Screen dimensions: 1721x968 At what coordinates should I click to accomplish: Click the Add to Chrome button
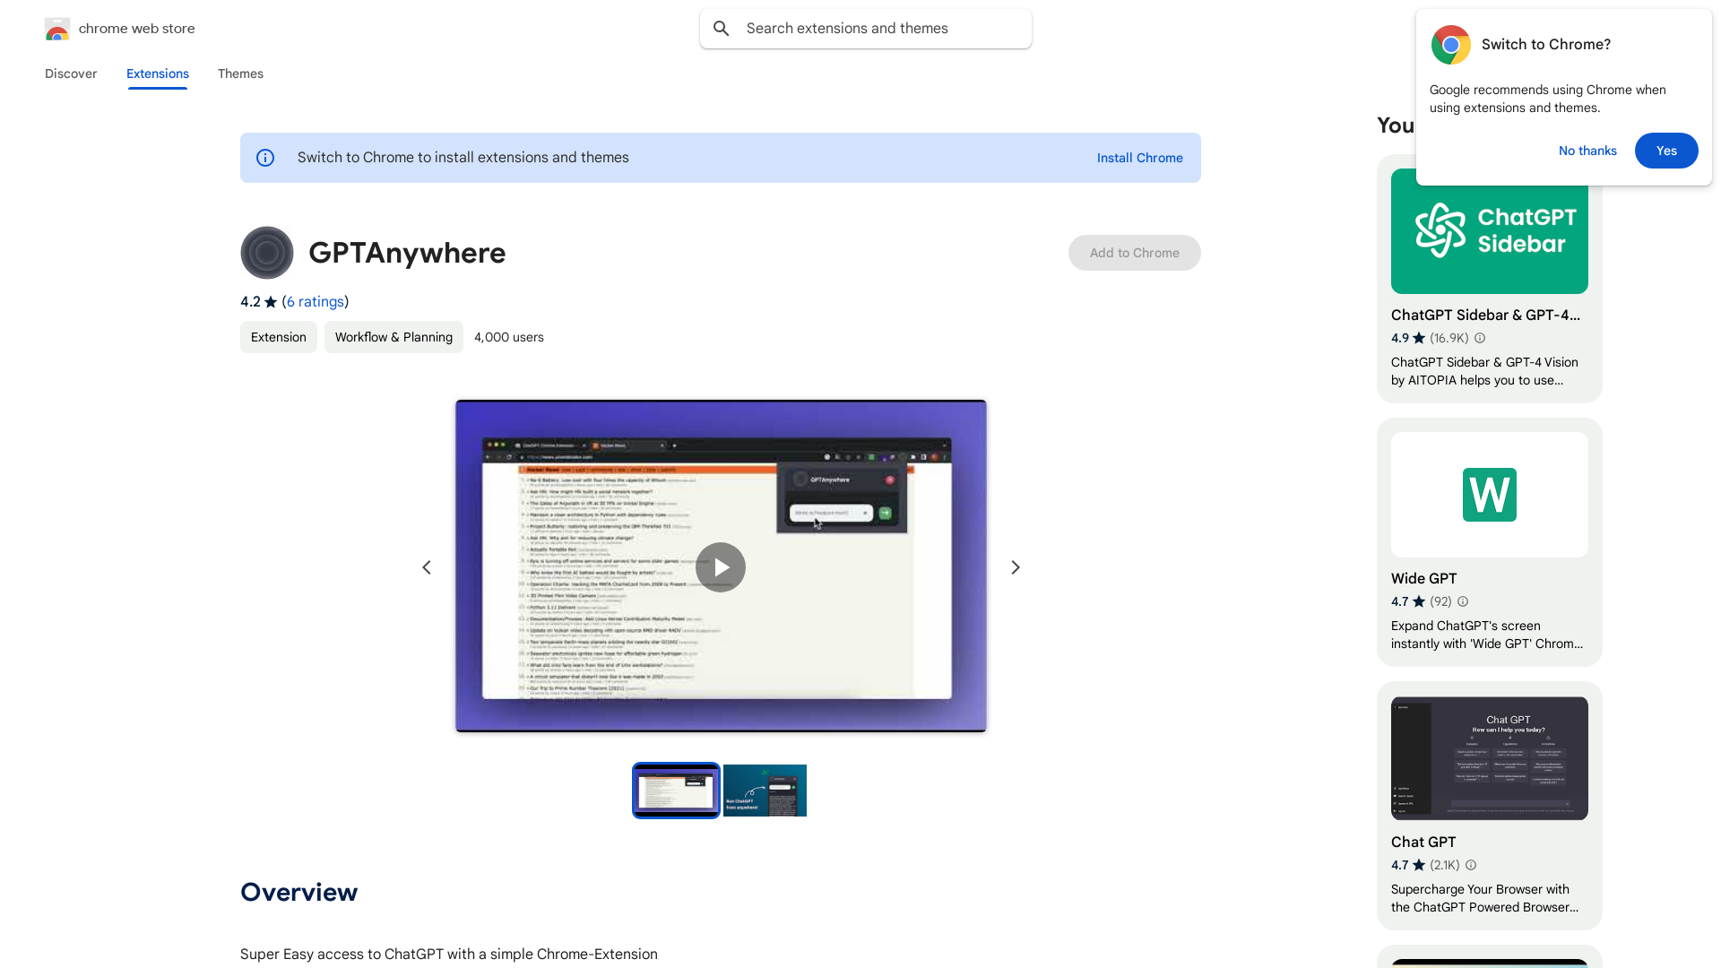point(1135,253)
